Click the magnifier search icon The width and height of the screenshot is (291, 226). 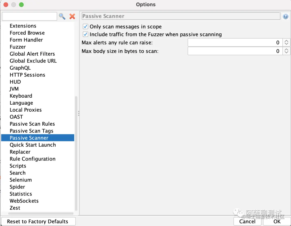coord(62,16)
